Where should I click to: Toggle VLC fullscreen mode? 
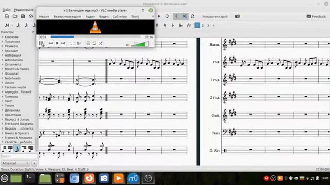[72, 43]
